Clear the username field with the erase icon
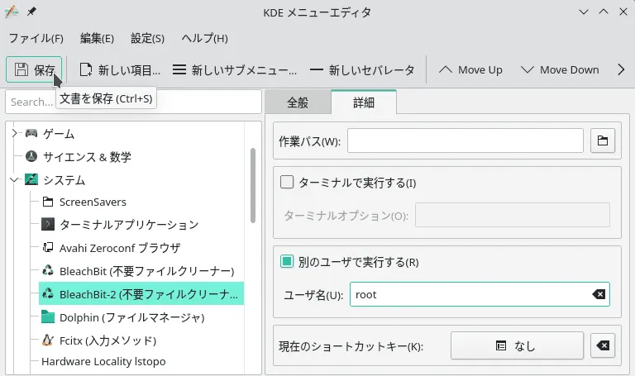The height and width of the screenshot is (376, 635). (599, 294)
